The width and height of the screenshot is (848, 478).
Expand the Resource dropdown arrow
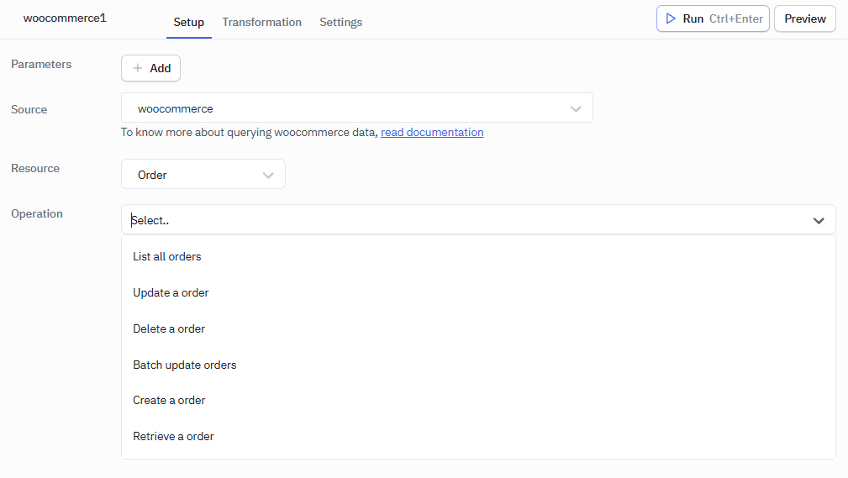[x=268, y=175]
